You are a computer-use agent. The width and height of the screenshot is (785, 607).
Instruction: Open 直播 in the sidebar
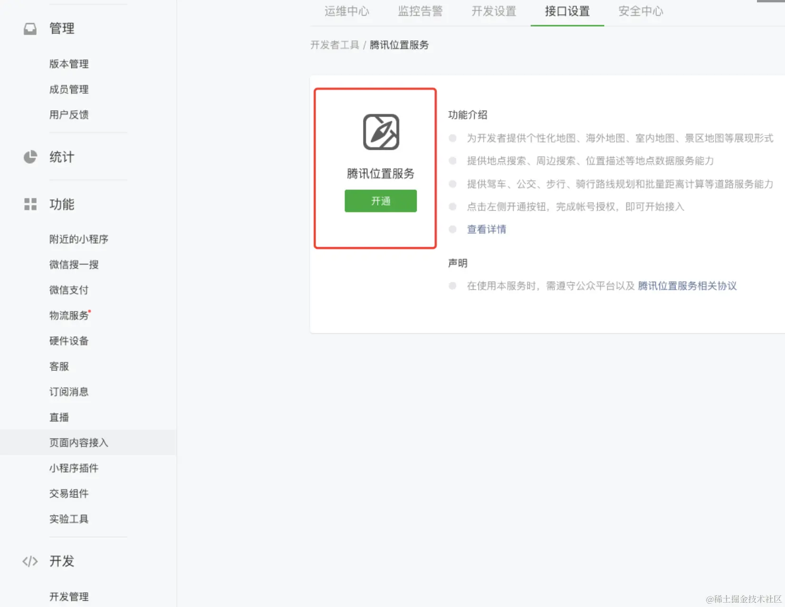click(x=59, y=417)
